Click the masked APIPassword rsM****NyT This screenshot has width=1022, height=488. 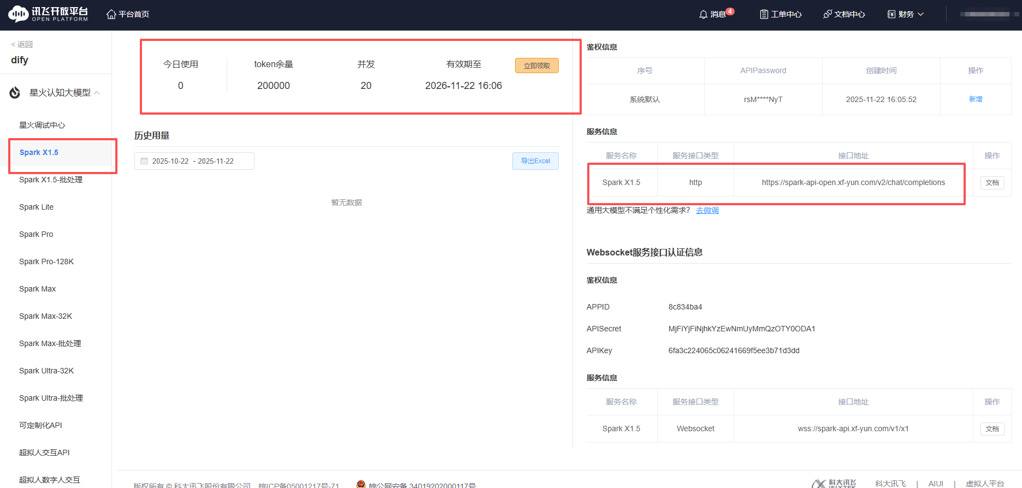763,99
